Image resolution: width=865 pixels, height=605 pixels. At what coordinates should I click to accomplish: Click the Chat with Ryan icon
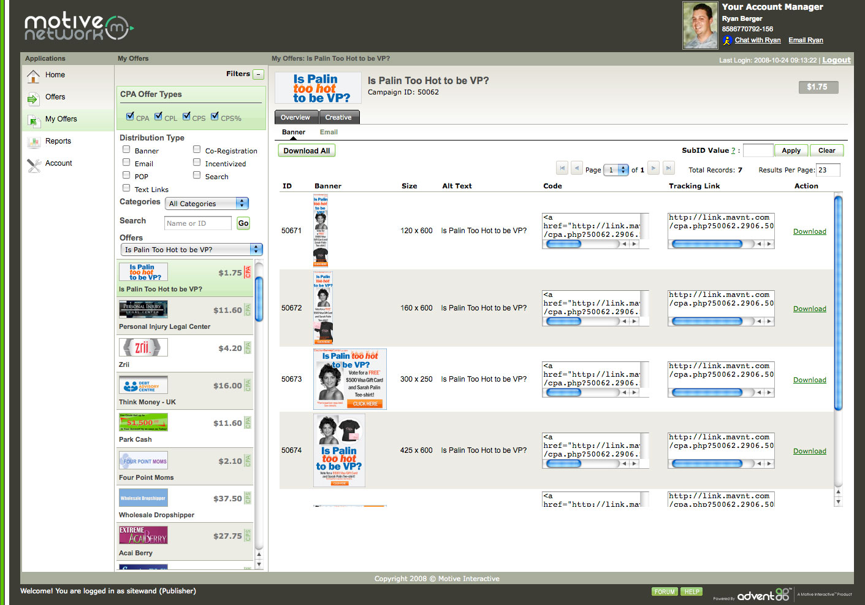point(727,40)
